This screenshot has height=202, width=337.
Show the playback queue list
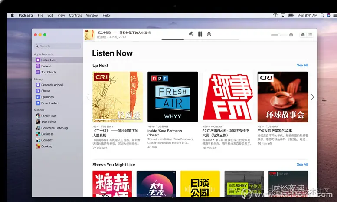310,35
